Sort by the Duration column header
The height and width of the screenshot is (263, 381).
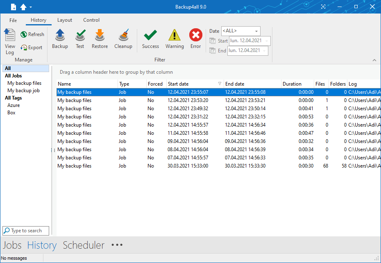298,84
